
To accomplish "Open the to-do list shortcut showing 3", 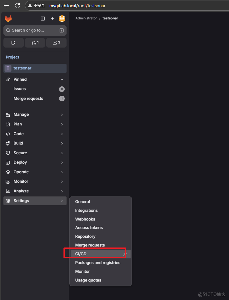I will pos(56,43).
